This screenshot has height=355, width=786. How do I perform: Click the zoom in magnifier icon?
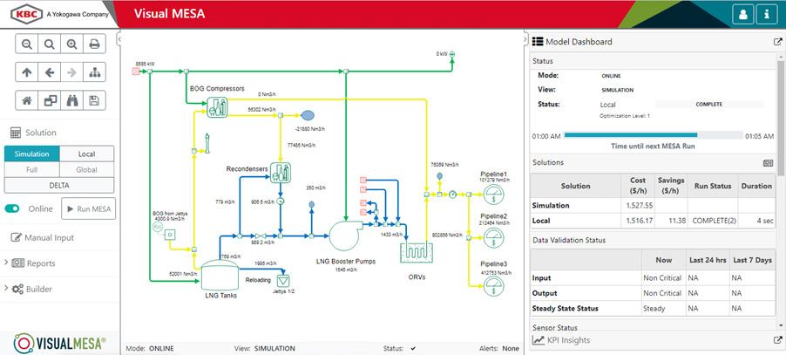(71, 44)
